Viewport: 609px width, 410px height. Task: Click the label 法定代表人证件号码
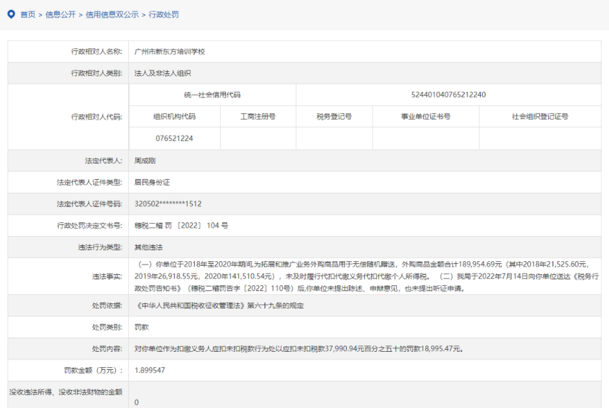click(90, 204)
